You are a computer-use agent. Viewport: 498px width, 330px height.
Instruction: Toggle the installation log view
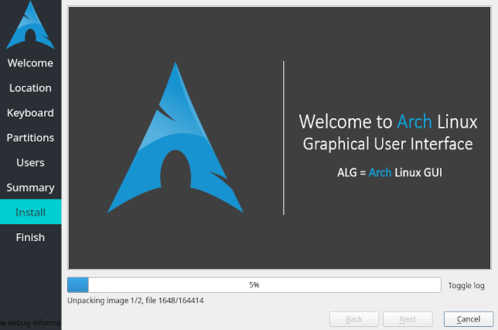(x=466, y=286)
